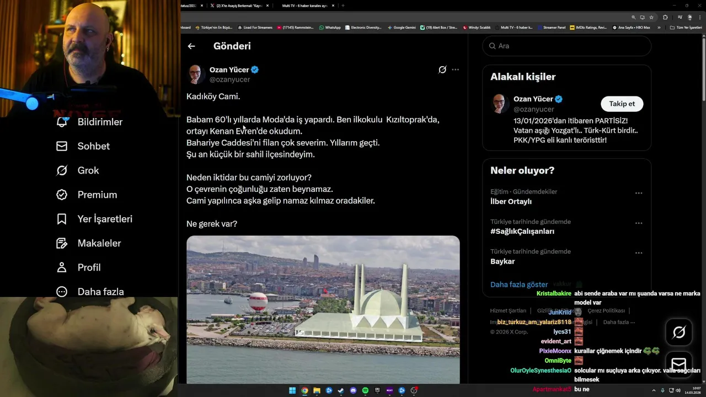Click the person icon beside Profil
Screen dimensions: 706x397
click(62, 267)
